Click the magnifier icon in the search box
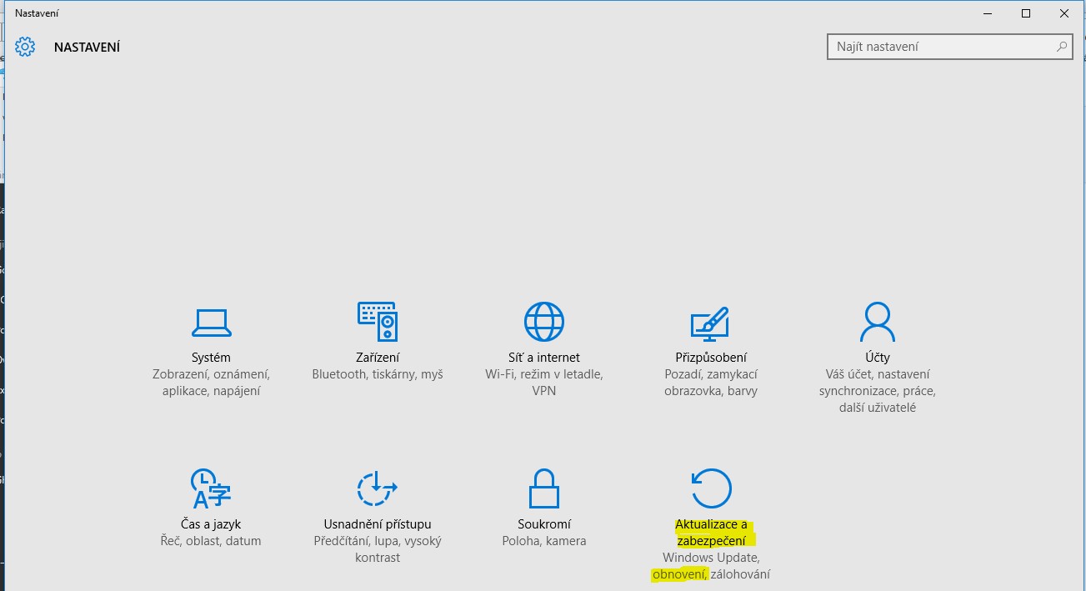The image size is (1086, 591). click(x=1061, y=47)
